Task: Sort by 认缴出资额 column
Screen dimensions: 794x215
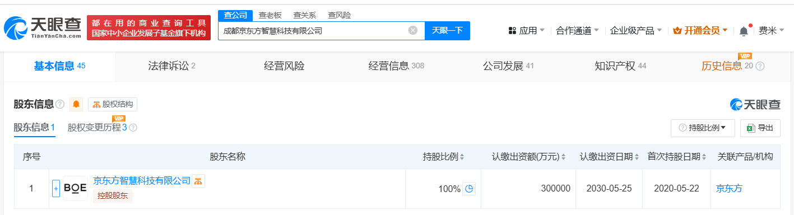Action: tap(528, 157)
